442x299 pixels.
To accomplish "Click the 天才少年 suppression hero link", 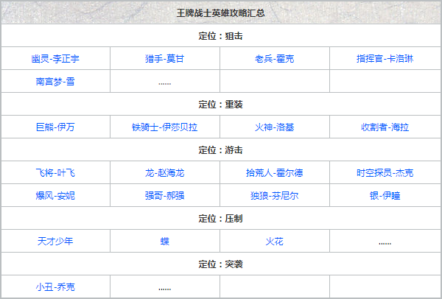I will [55, 241].
